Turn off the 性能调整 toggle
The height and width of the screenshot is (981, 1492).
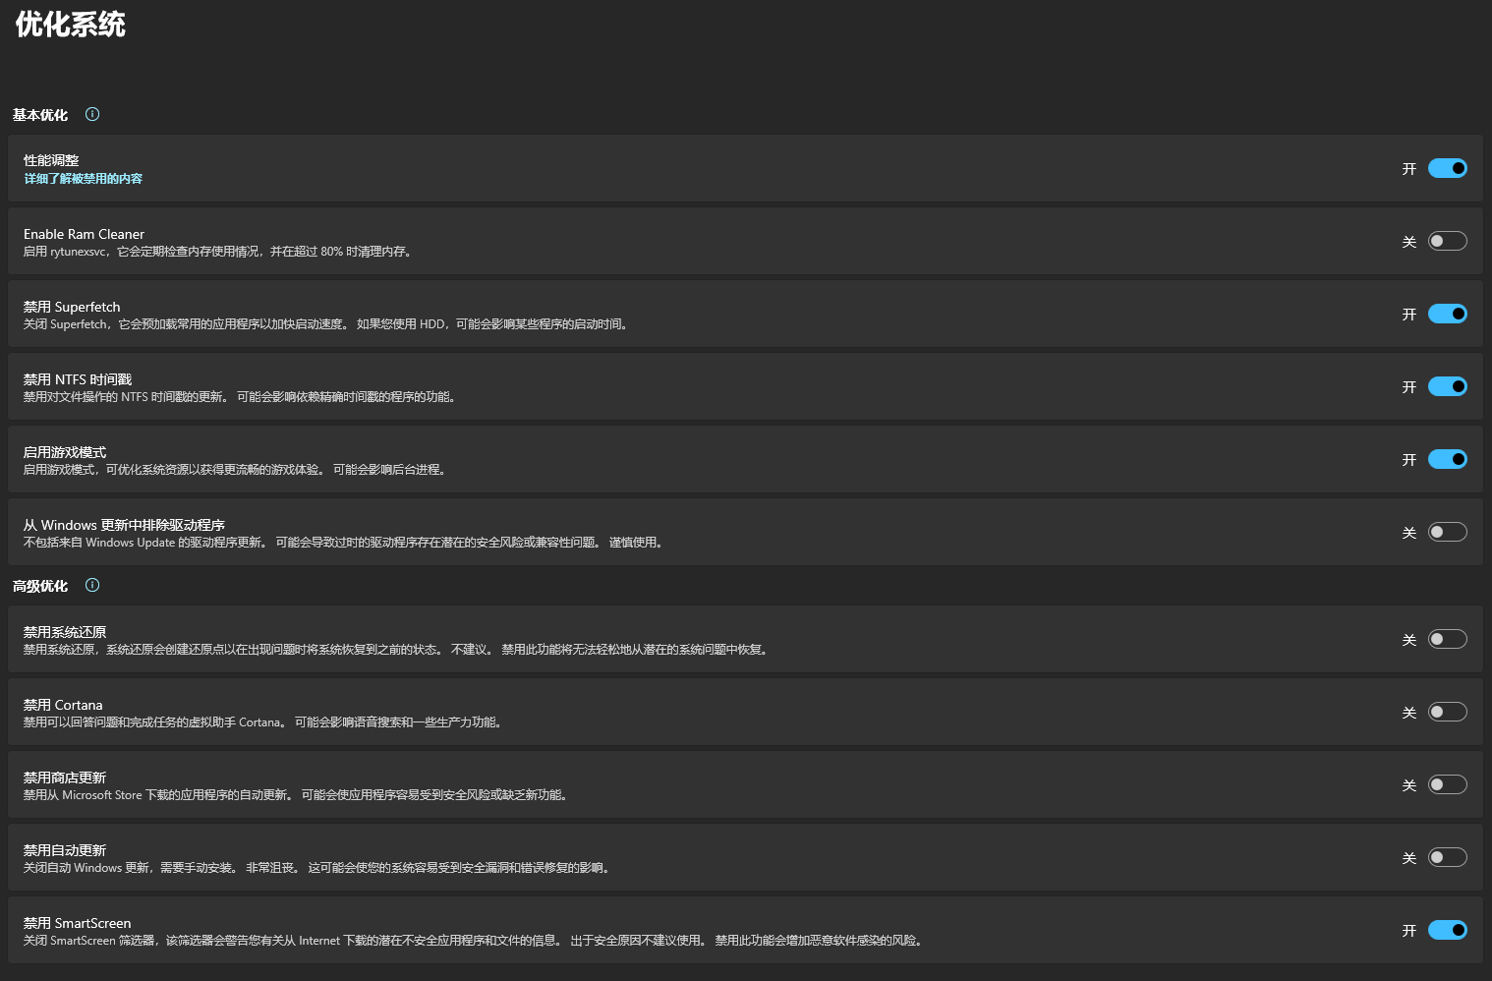[x=1447, y=168]
